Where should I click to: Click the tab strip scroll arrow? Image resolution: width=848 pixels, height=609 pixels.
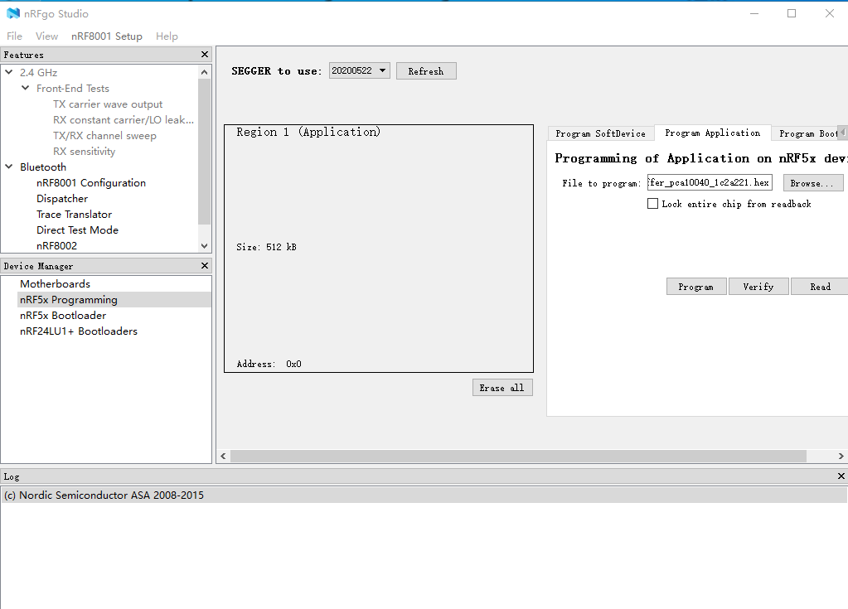point(842,133)
